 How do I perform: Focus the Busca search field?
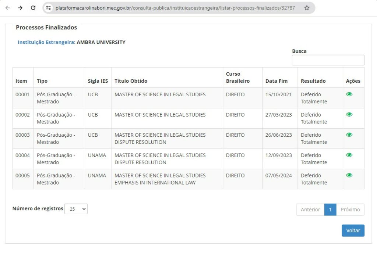(328, 60)
